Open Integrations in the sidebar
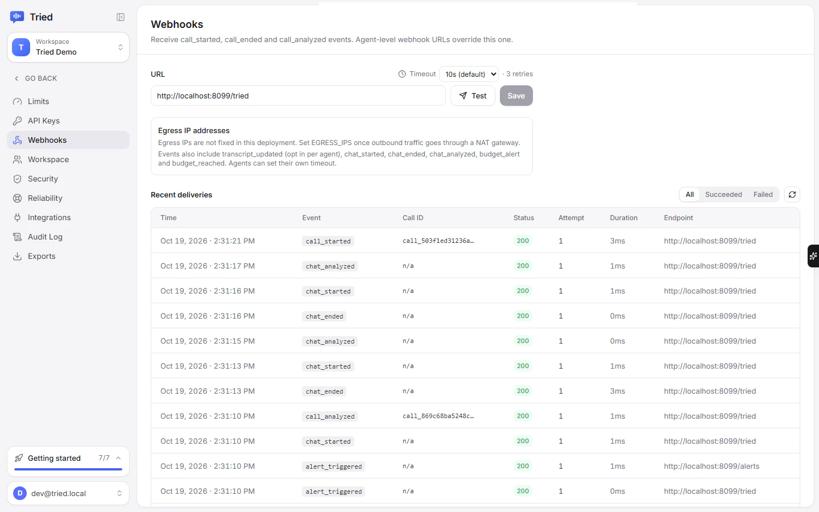This screenshot has width=819, height=512. pos(68,217)
